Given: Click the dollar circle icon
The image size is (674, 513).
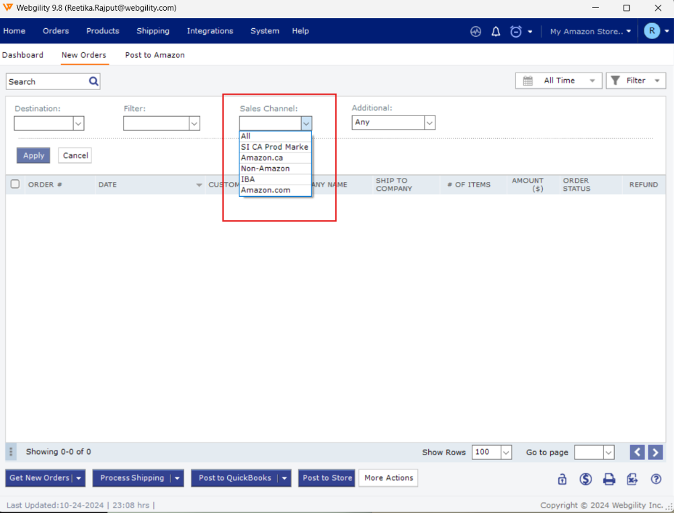Looking at the screenshot, I should pos(585,479).
